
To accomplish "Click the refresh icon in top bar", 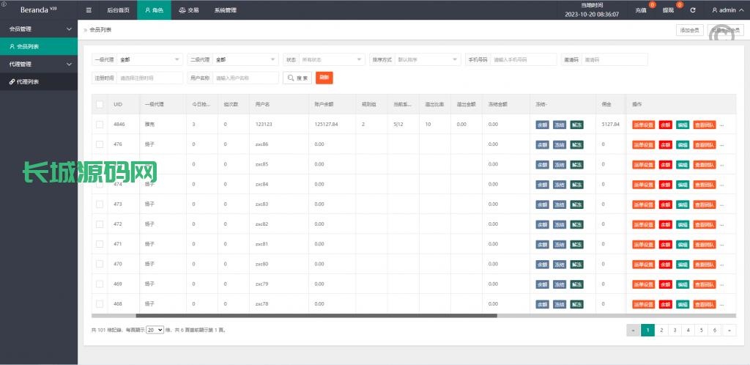I will click(692, 10).
